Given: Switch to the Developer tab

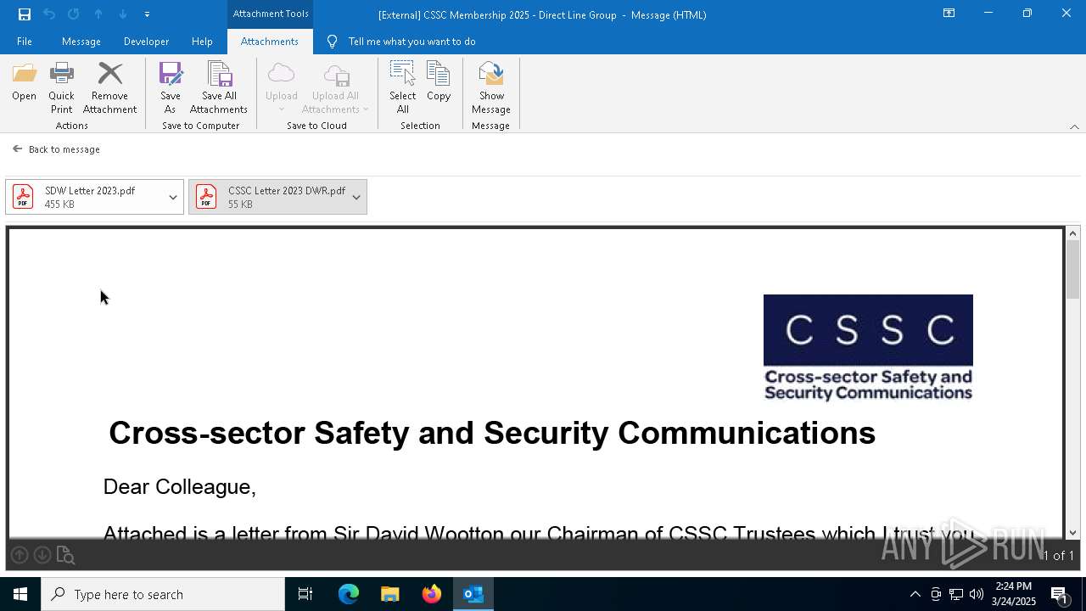Looking at the screenshot, I should (146, 42).
